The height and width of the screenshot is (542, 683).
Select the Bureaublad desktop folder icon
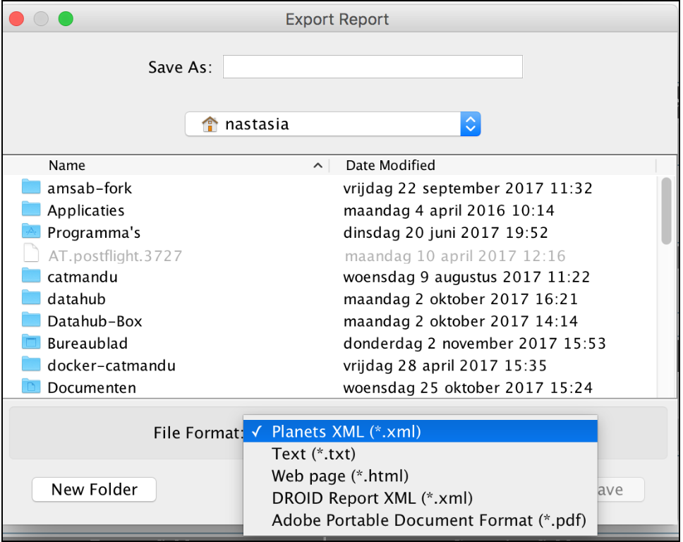pyautogui.click(x=31, y=343)
